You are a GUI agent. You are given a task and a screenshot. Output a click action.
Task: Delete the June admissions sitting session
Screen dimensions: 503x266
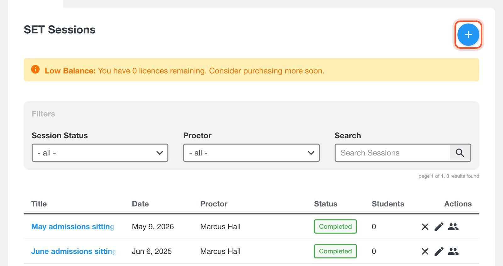pos(425,251)
